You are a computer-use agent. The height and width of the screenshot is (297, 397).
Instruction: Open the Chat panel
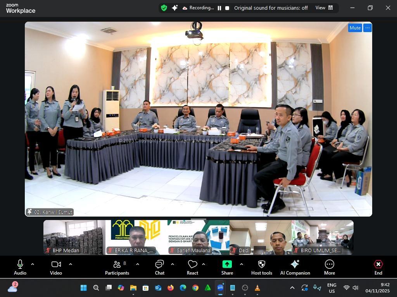tap(159, 267)
